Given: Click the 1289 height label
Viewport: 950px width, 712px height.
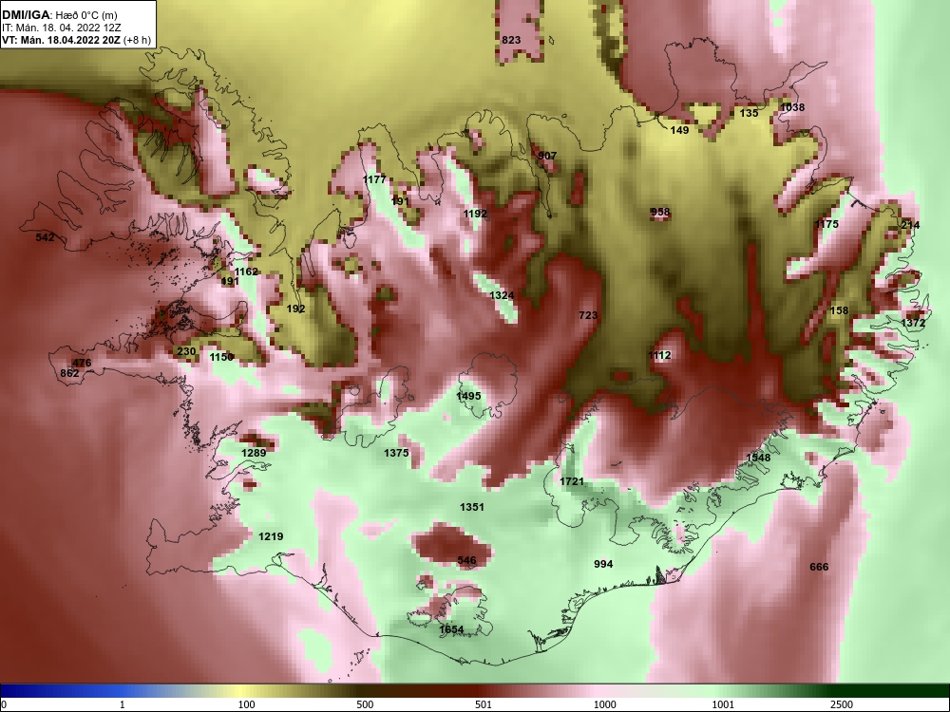Looking at the screenshot, I should (254, 453).
